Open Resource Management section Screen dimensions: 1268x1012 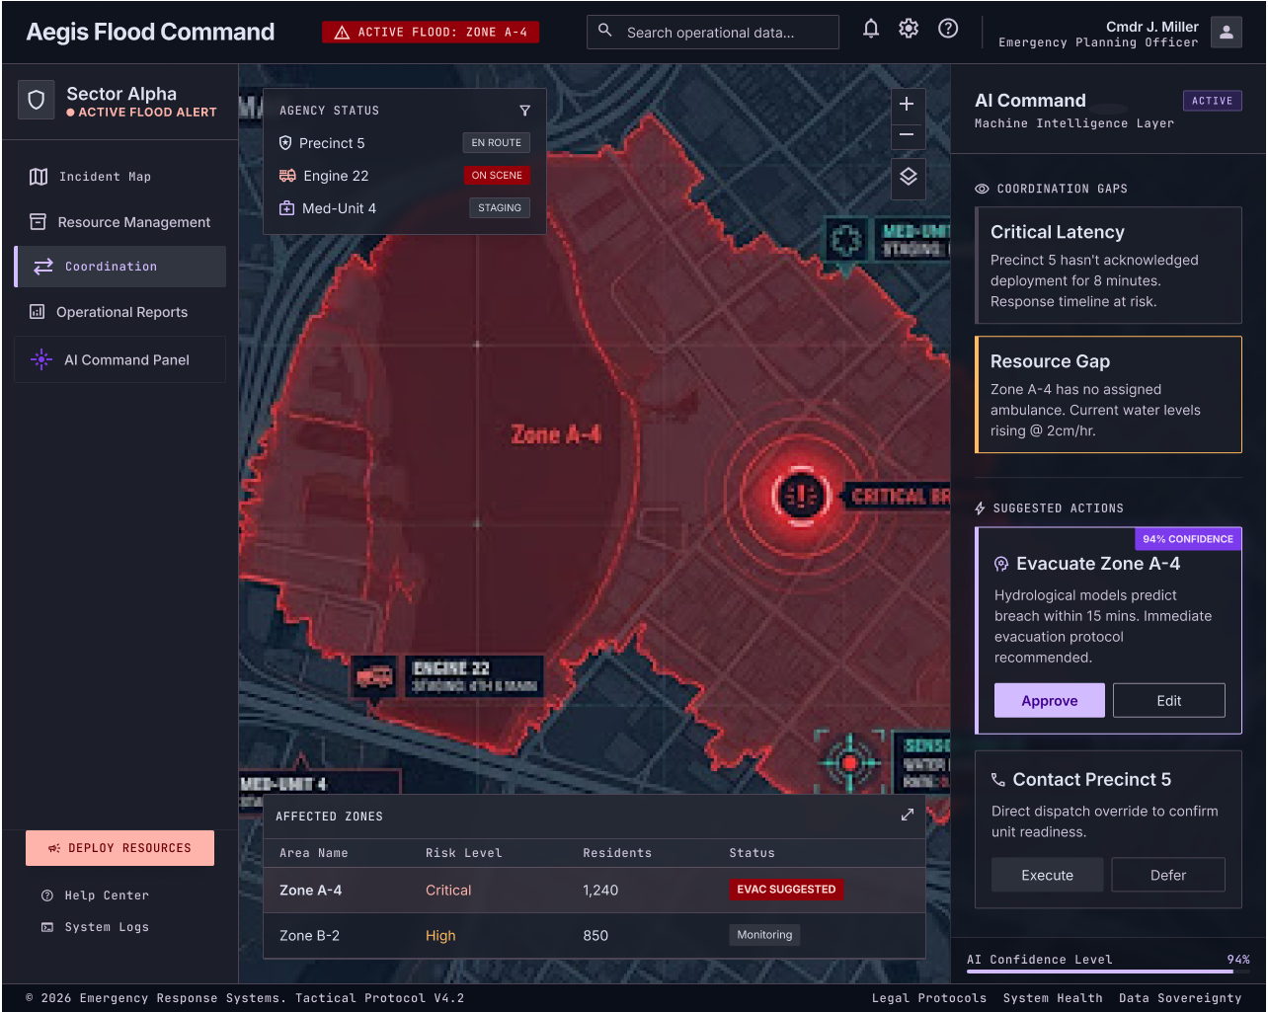pos(120,222)
